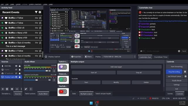Click the Frame image source icon
Screen dimensions: 188x106
coord(2,69)
